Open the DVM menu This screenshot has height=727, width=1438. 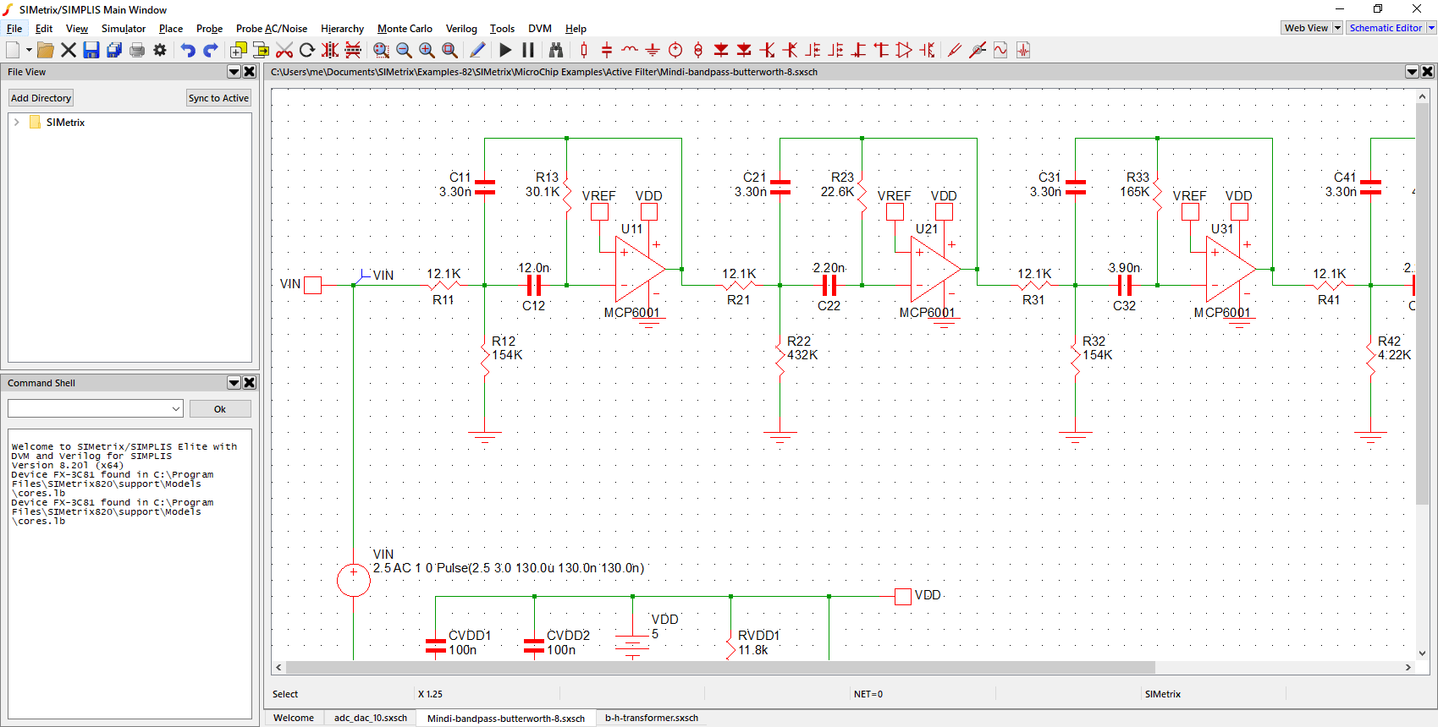pyautogui.click(x=540, y=29)
